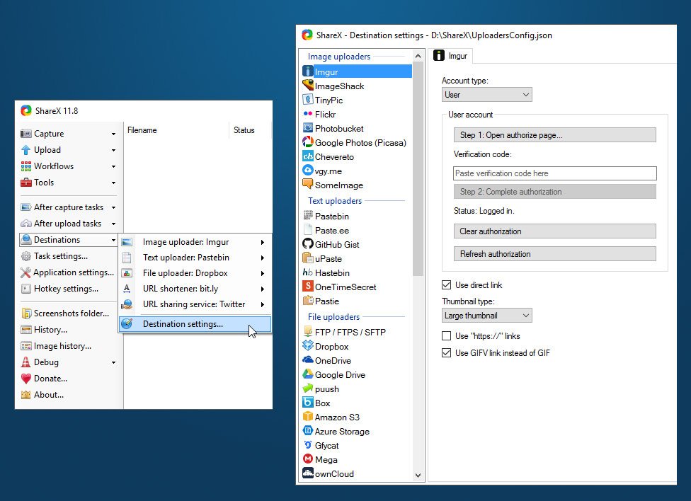The width and height of the screenshot is (691, 501).
Task: Click the Mega uploader icon
Action: (308, 459)
